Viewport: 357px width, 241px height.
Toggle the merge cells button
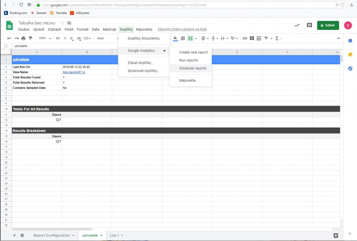click(190, 38)
